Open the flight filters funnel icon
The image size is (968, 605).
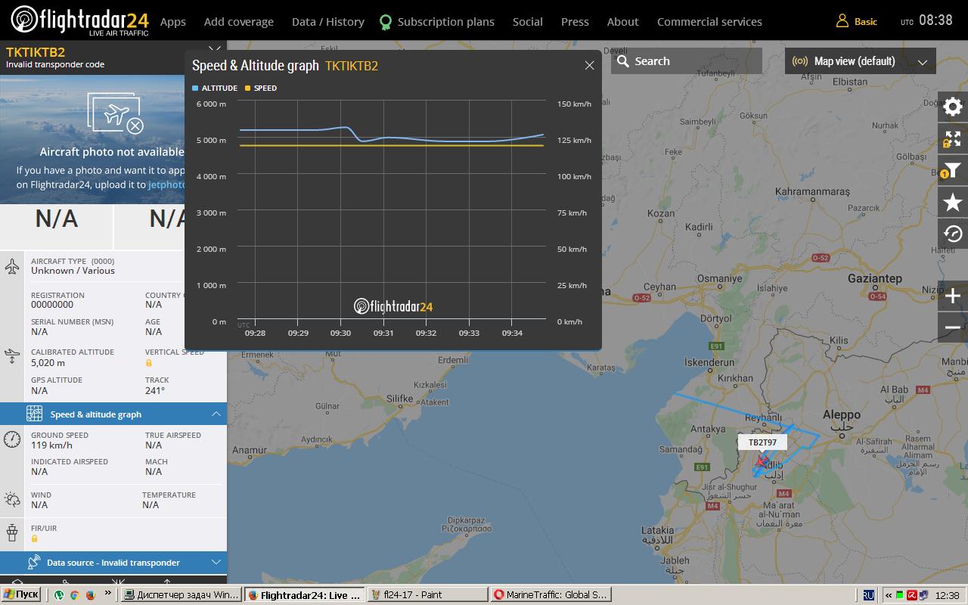(x=953, y=170)
